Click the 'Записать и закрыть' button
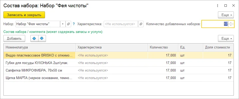This screenshot has width=239, height=99. click(24, 15)
